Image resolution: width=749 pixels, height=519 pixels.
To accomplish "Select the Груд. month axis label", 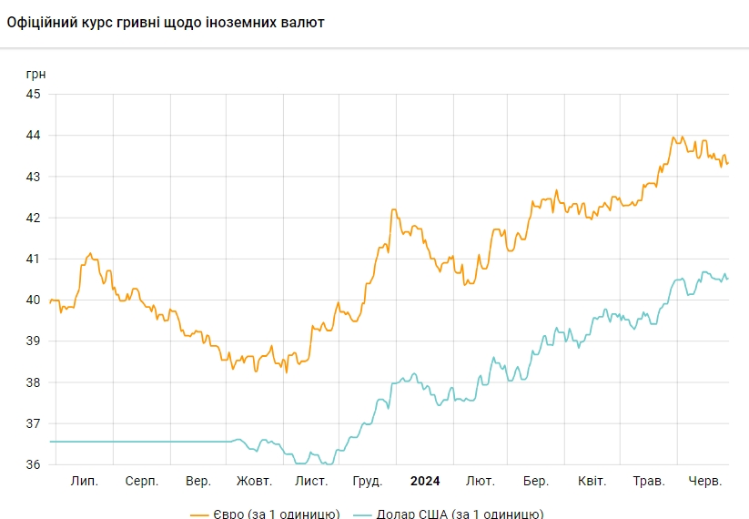I will click(367, 481).
